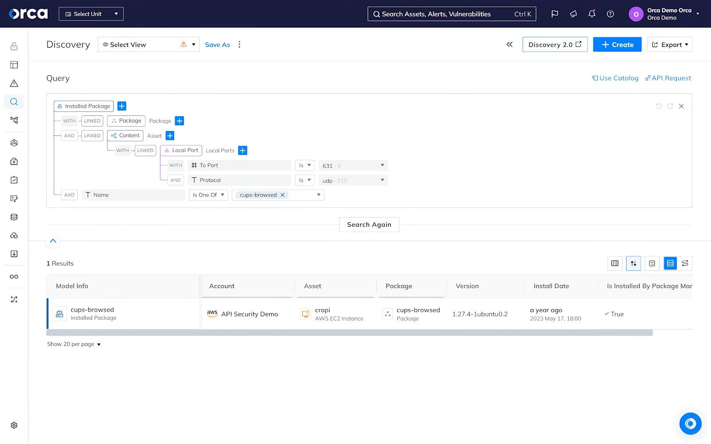This screenshot has width=711, height=444.
Task: Open the cloud sidebar icon
Action: click(14, 235)
